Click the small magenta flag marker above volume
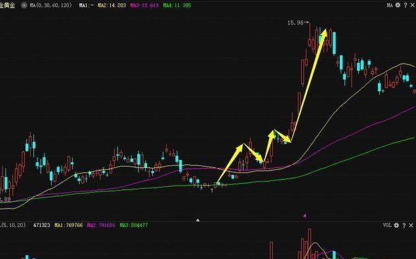 [304, 216]
